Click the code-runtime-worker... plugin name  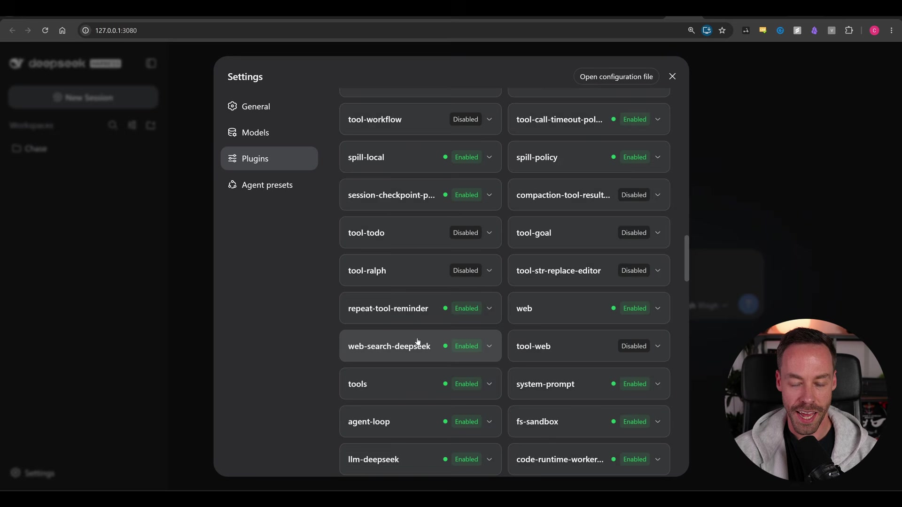tap(560, 459)
